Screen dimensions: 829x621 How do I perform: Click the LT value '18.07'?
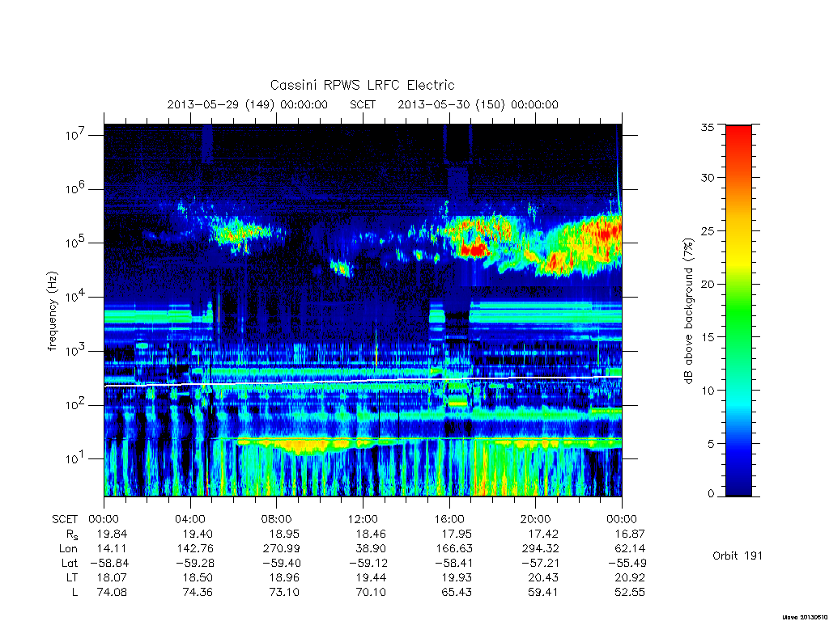[112, 577]
